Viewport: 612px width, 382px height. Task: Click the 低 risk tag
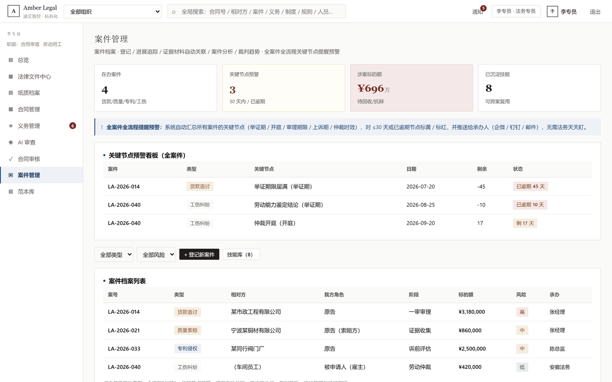(x=522, y=367)
